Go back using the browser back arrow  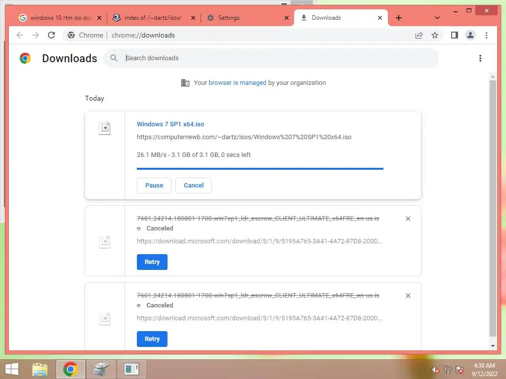[20, 35]
